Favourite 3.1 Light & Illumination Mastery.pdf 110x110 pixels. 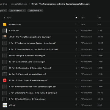coord(76,56)
